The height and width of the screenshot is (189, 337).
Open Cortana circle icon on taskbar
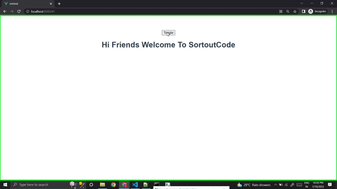point(91,185)
